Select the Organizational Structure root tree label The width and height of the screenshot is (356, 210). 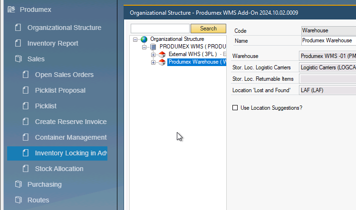coord(177,39)
